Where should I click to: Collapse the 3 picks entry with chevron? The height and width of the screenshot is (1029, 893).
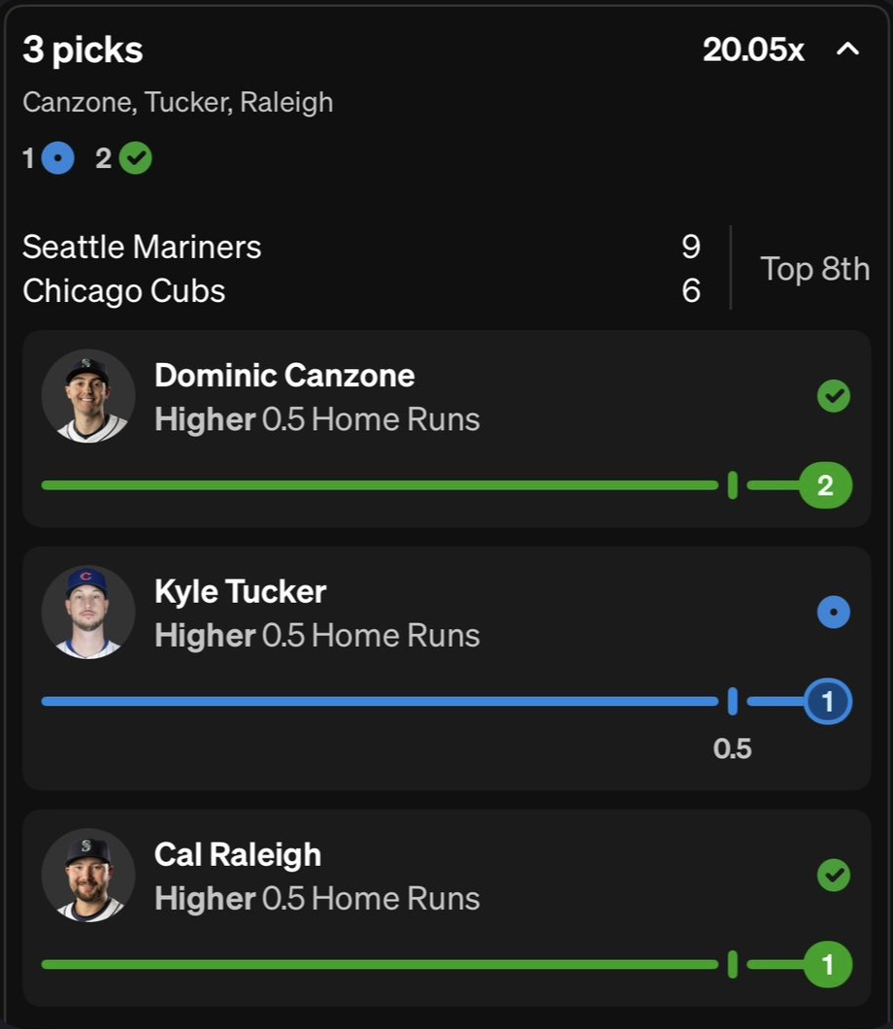[x=847, y=50]
